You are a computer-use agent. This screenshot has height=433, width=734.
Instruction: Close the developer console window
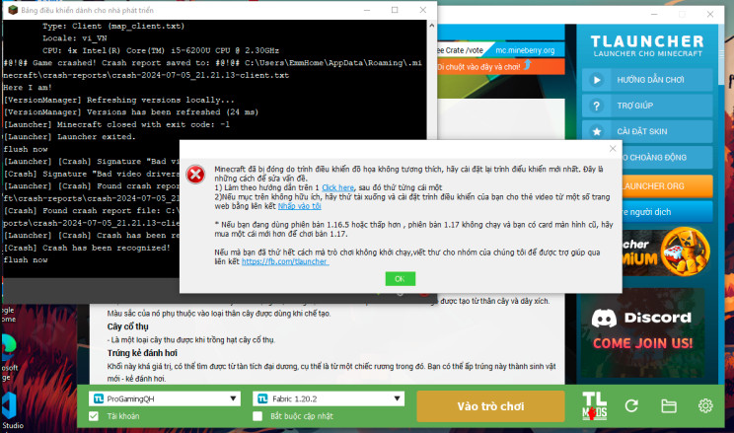(x=422, y=10)
